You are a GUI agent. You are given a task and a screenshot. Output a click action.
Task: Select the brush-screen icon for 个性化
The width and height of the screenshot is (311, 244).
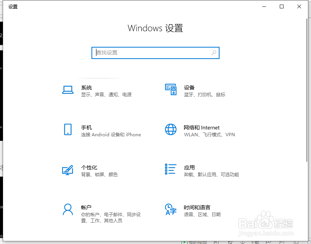67,170
